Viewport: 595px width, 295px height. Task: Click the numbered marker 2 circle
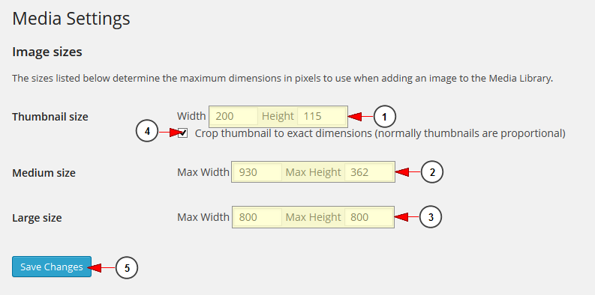(x=432, y=172)
